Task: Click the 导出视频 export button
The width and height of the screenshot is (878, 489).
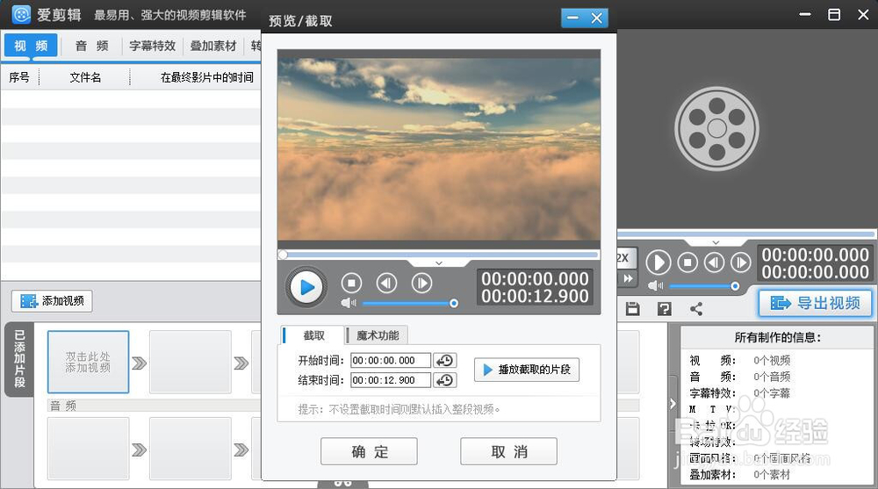Action: [816, 303]
